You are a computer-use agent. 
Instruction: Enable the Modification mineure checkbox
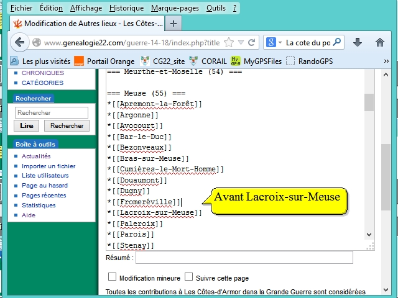pyautogui.click(x=113, y=277)
